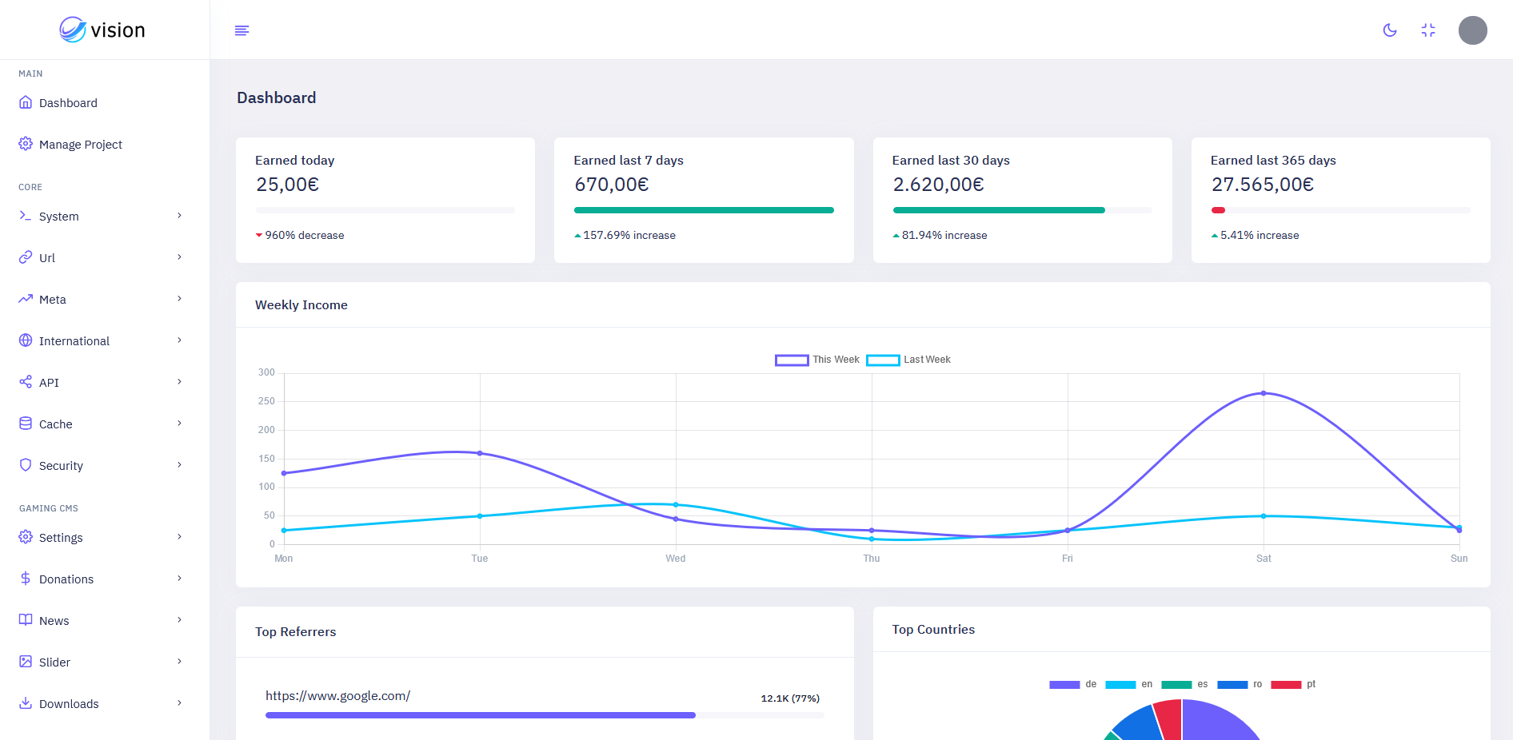Toggle the Last Week chart legend
The height and width of the screenshot is (740, 1513).
pyautogui.click(x=908, y=360)
